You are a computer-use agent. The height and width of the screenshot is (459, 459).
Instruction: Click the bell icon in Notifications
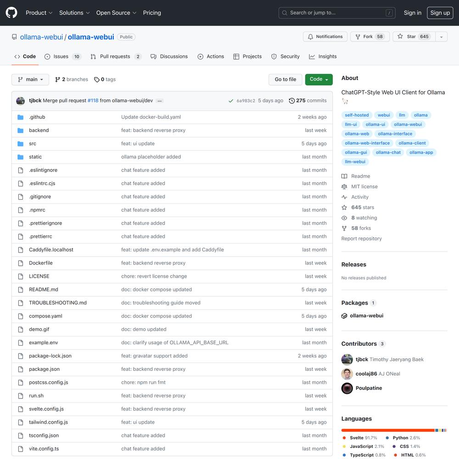point(310,37)
